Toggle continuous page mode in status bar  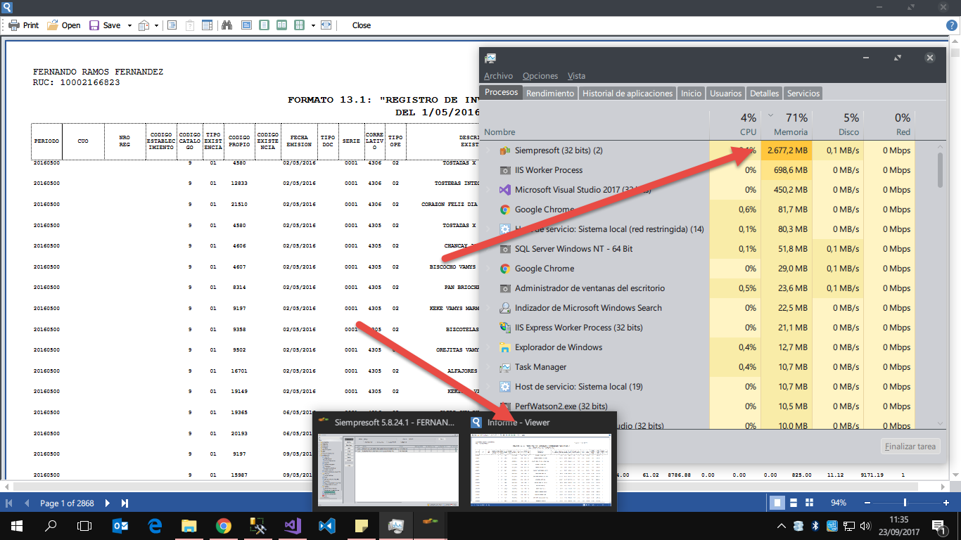794,503
